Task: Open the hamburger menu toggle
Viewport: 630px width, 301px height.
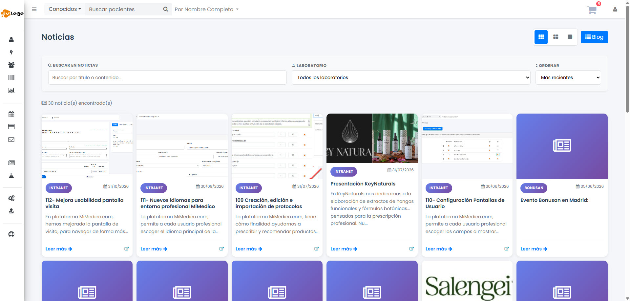Action: click(34, 9)
